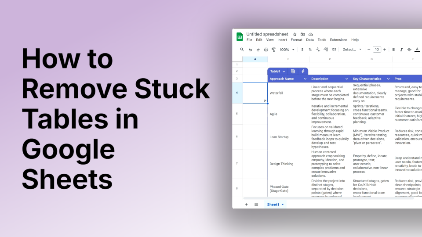
Task: Format as currency with dollar icon
Action: (302, 50)
